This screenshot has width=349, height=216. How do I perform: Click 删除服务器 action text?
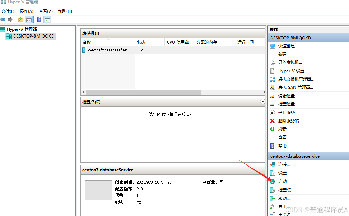pos(289,121)
